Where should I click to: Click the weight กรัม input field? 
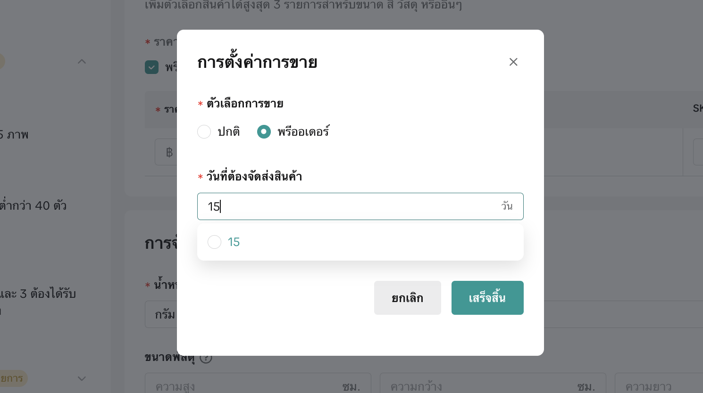point(161,314)
